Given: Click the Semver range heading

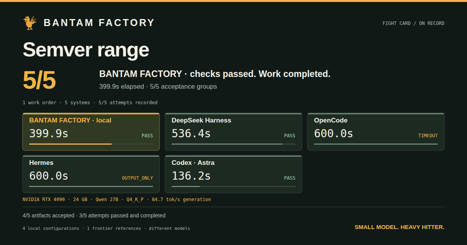Looking at the screenshot, I should pyautogui.click(x=86, y=50).
